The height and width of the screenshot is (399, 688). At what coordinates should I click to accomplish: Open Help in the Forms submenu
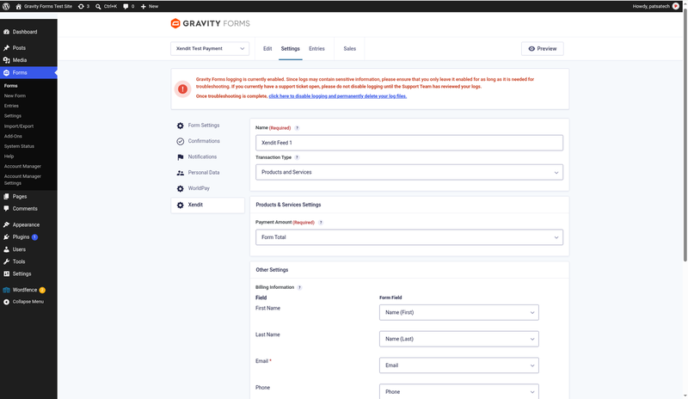9,157
